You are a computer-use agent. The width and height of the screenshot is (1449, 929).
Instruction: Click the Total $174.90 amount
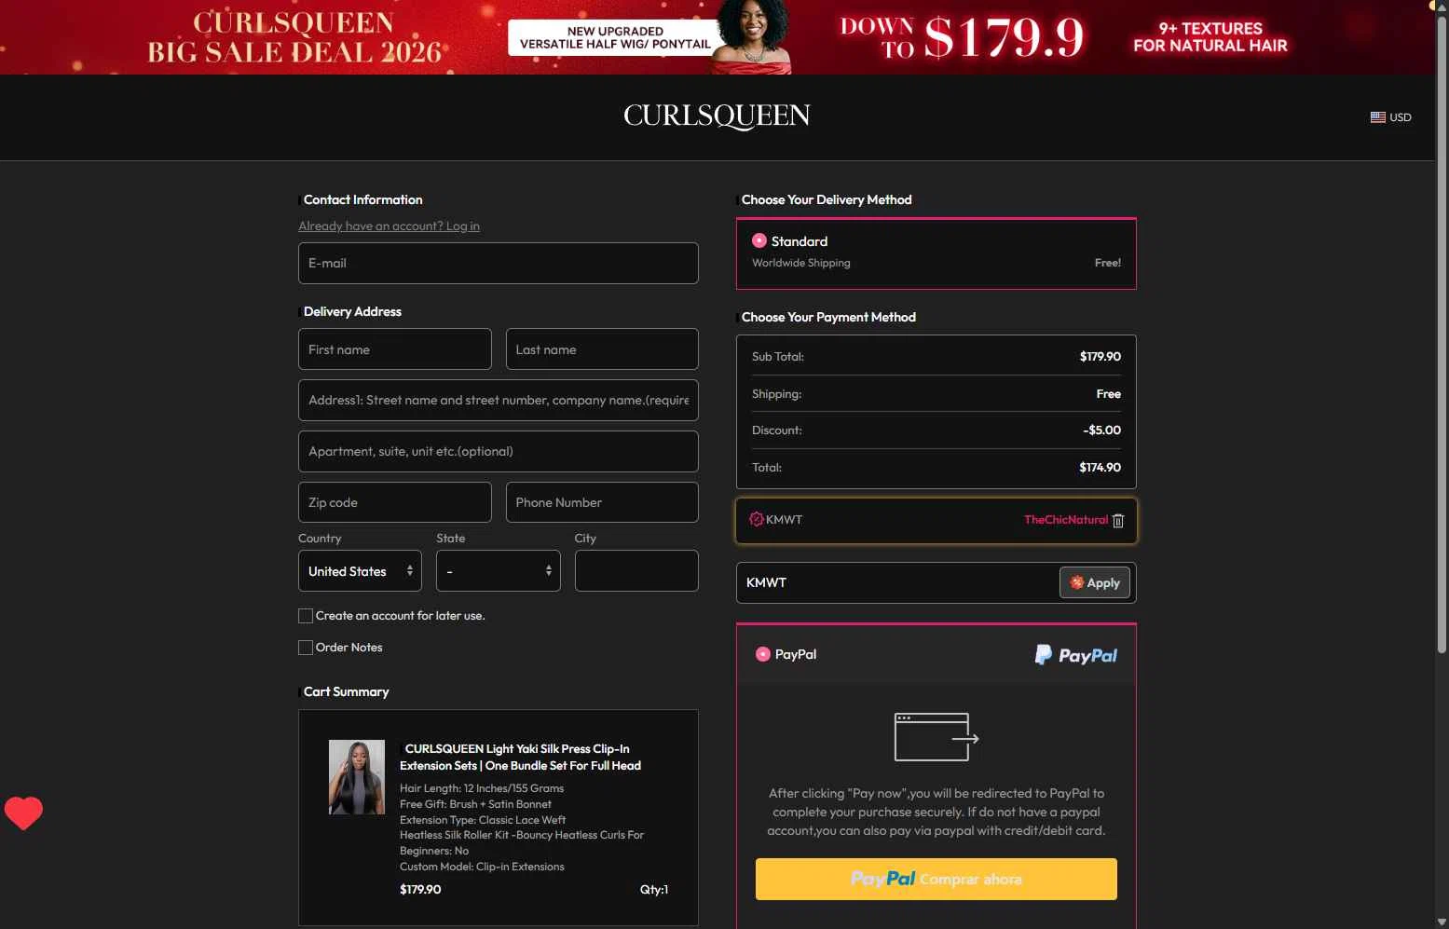tap(1100, 468)
